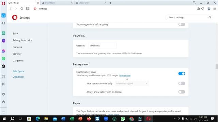Open My Flow arrow icon in sidebar
This screenshot has width=218, height=122.
point(3,84)
